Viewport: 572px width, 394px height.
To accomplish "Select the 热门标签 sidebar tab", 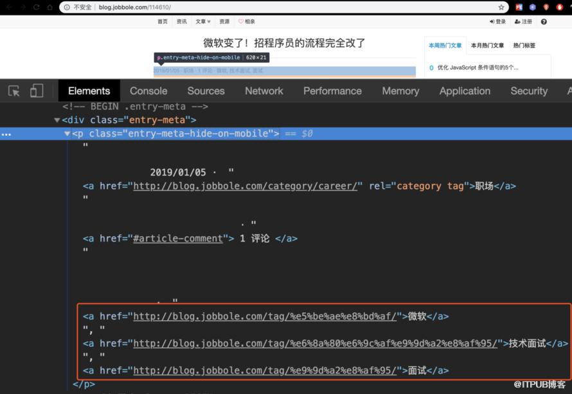I will pyautogui.click(x=524, y=46).
